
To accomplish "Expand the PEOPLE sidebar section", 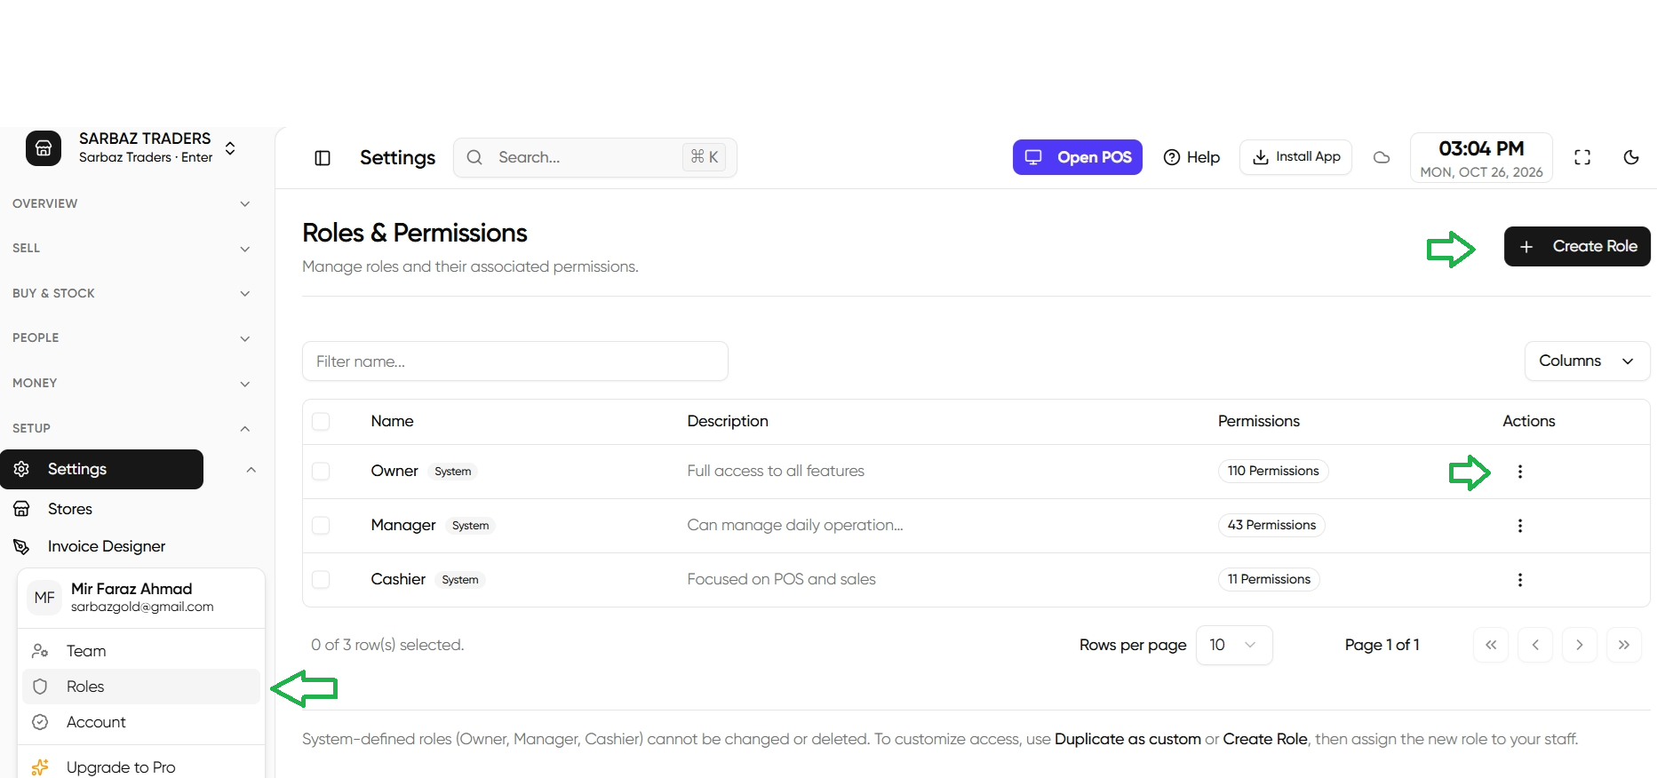I will [x=131, y=338].
